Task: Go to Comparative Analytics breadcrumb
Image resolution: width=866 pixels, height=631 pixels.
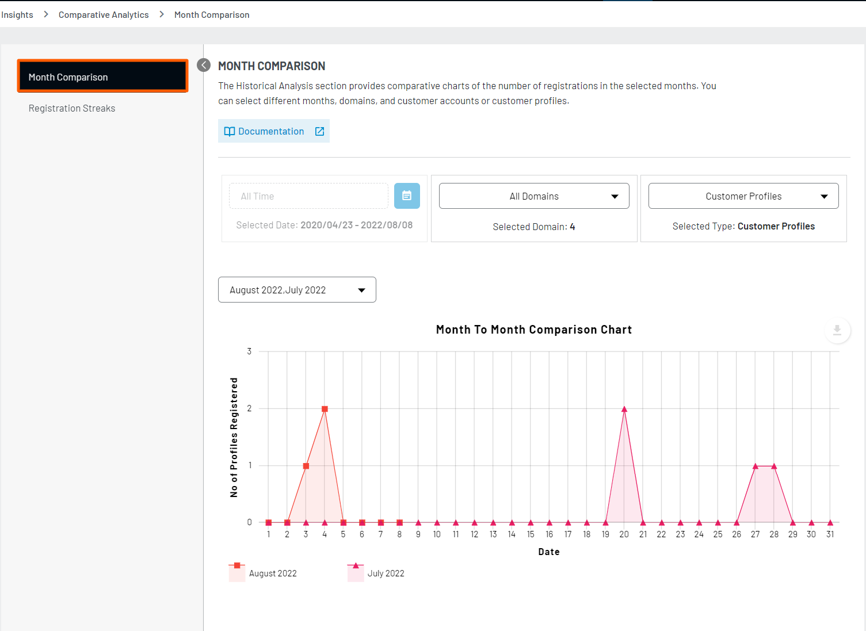Action: (104, 15)
